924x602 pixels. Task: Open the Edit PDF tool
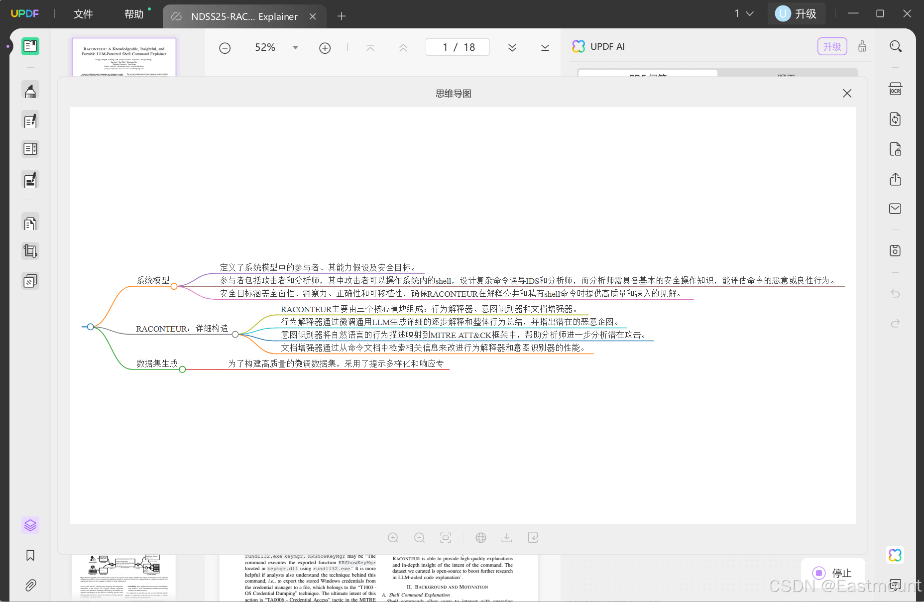(x=30, y=120)
